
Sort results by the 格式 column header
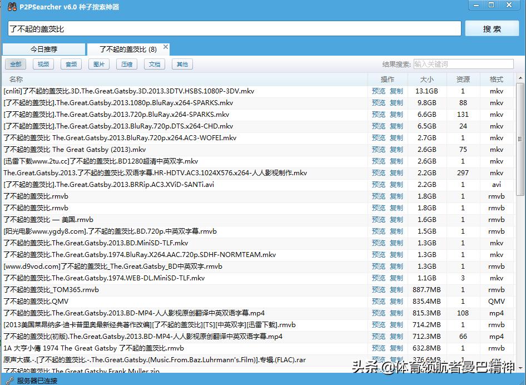click(496, 79)
